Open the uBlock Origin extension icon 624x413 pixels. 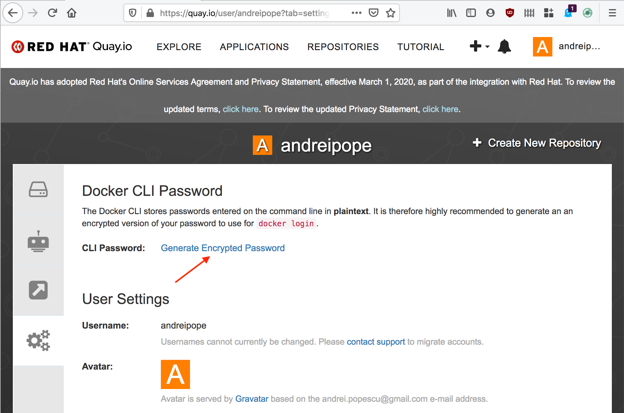point(509,13)
